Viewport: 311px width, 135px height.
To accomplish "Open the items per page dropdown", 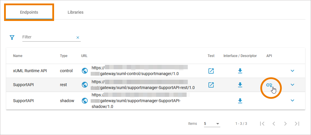I will coord(212,124).
